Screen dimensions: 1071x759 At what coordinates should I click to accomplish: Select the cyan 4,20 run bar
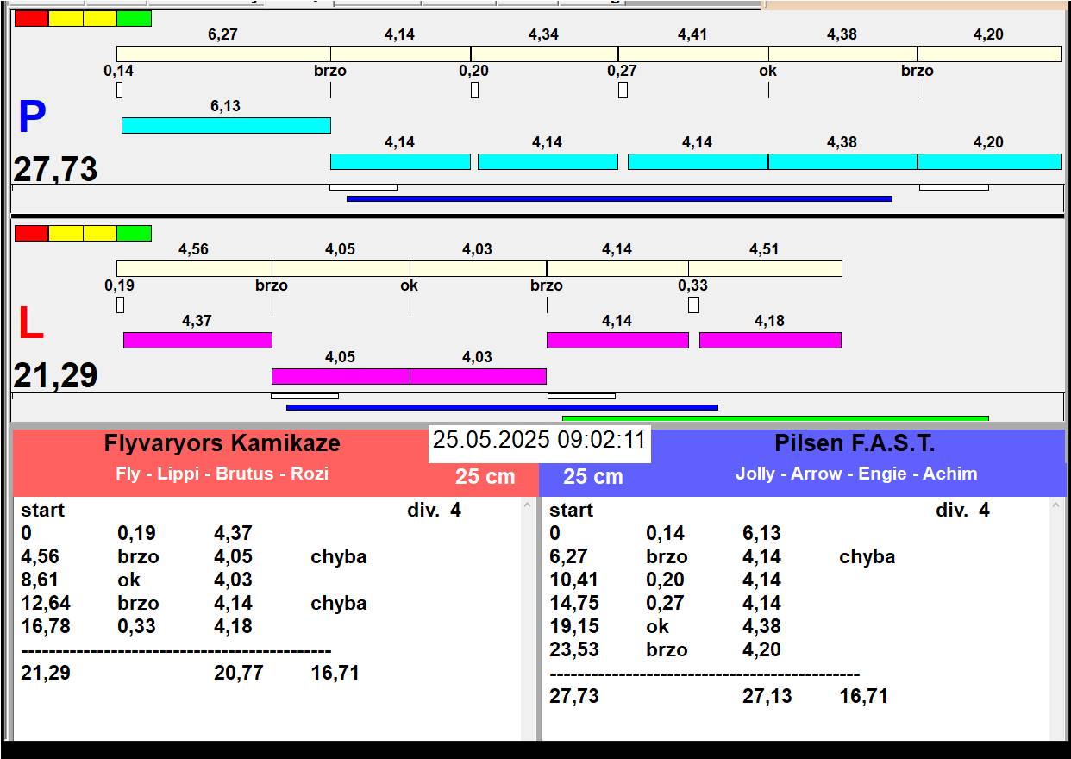[x=989, y=161]
